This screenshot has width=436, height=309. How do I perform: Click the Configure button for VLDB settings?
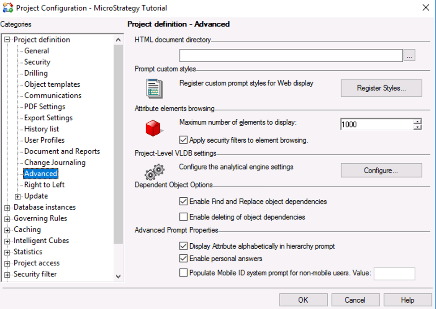click(381, 170)
